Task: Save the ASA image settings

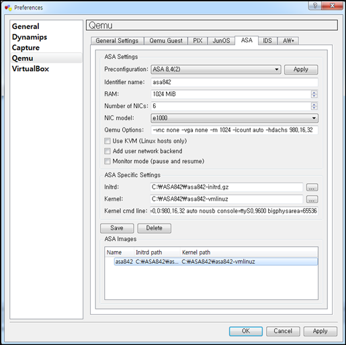Action: click(117, 228)
